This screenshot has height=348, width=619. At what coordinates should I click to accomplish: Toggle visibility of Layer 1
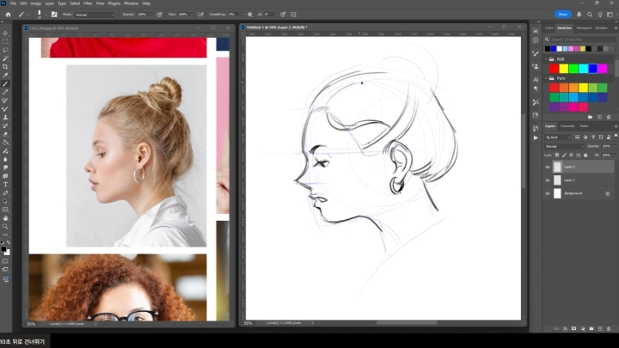(548, 180)
